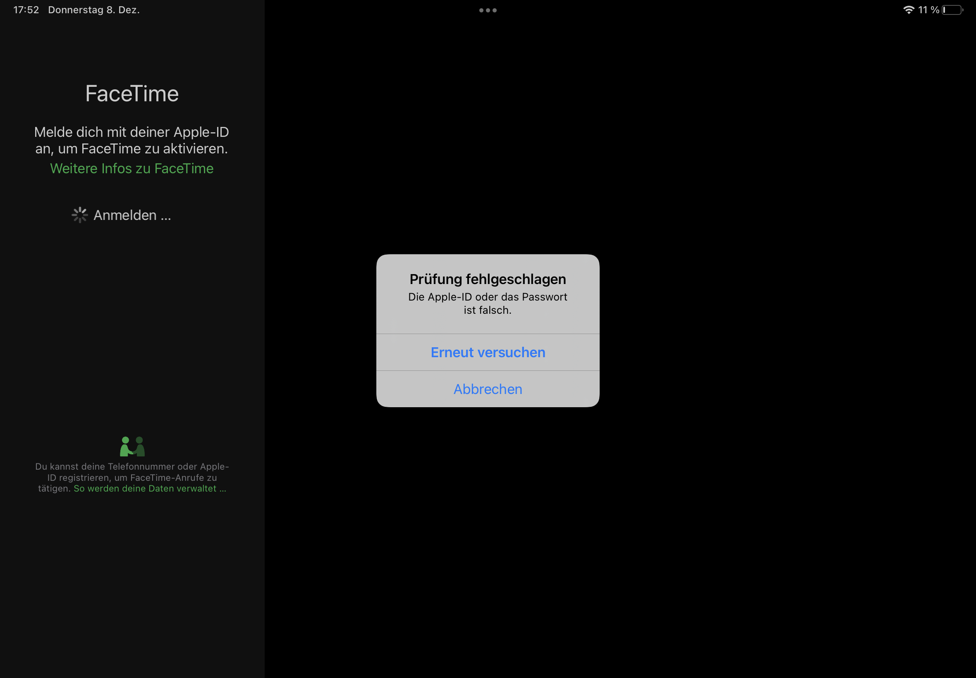Tap the loading spinner beside Anmelden
976x678 pixels.
79,215
